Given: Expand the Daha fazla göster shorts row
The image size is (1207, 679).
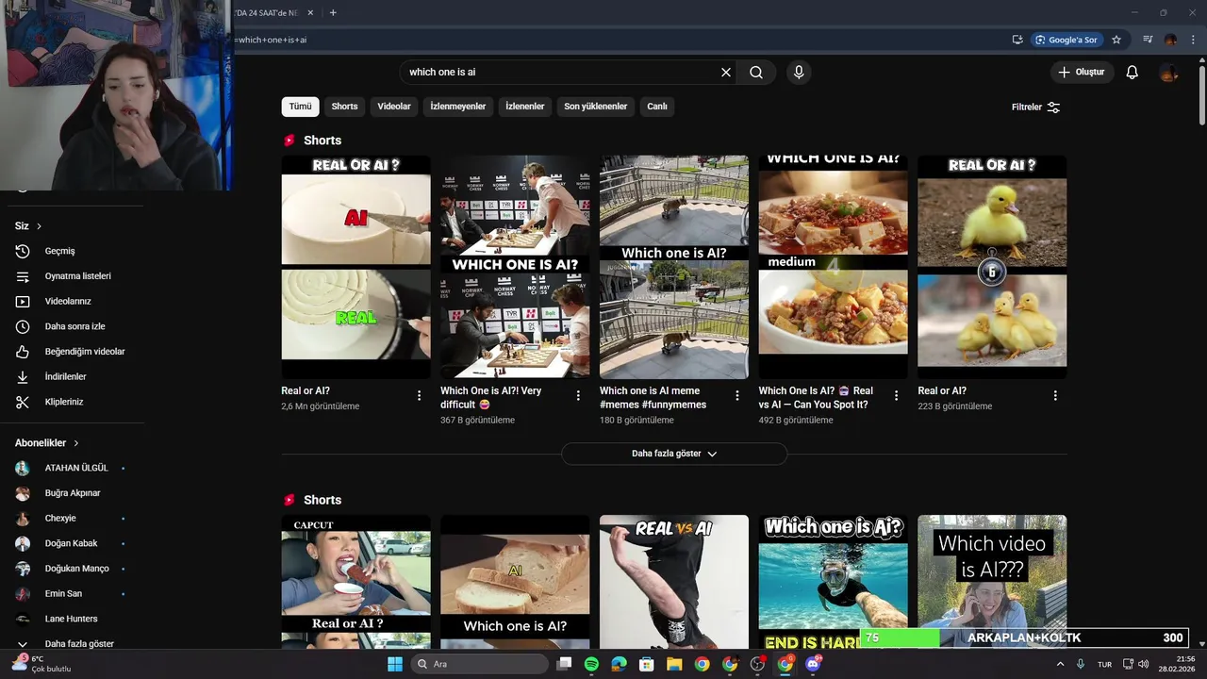Looking at the screenshot, I should (674, 454).
